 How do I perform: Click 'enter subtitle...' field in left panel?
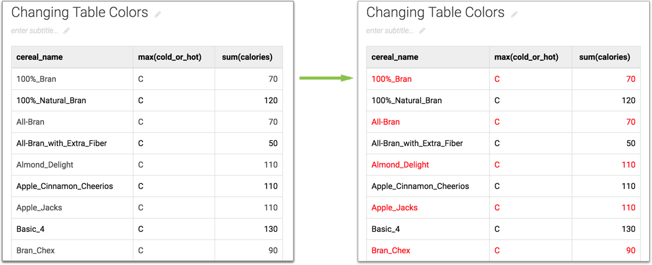pos(35,31)
